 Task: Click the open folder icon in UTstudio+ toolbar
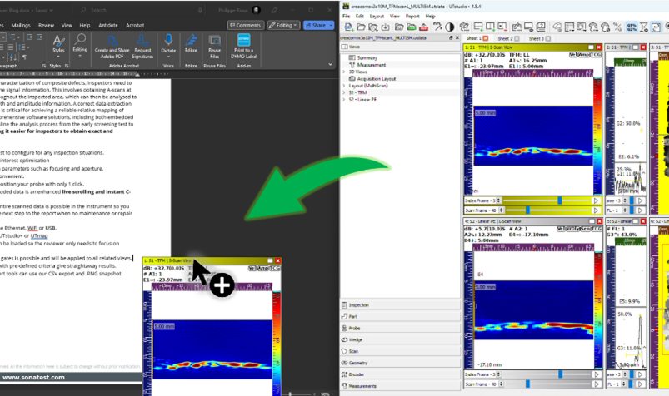pyautogui.click(x=361, y=27)
